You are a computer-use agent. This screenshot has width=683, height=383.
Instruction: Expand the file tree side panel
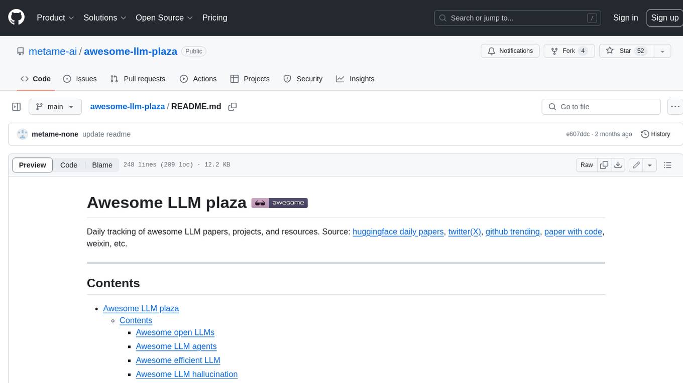point(17,107)
